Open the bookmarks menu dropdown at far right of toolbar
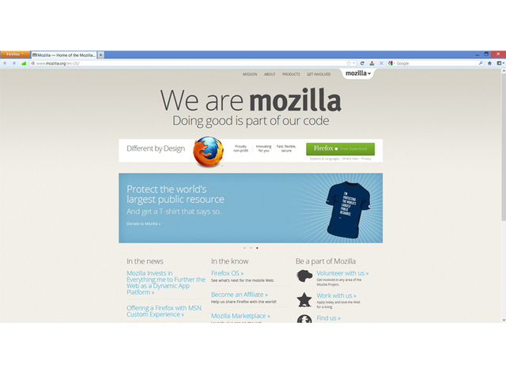 click(500, 63)
